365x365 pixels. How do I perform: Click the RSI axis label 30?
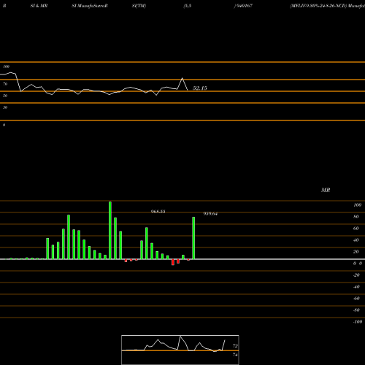tap(5, 107)
